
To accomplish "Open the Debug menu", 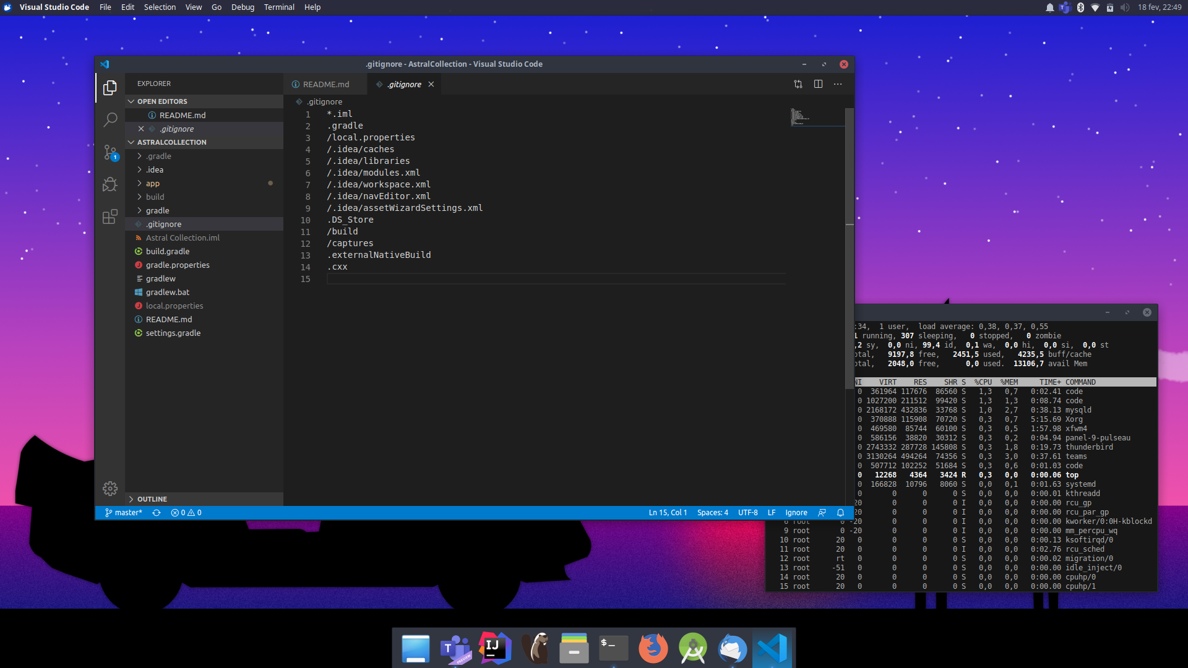I will 243,7.
